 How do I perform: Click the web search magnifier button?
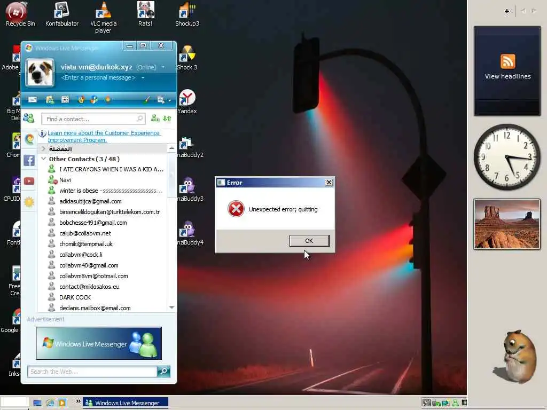[163, 372]
